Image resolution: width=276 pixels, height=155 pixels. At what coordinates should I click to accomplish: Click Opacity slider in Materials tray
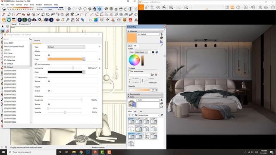pyautogui.click(x=139, y=90)
